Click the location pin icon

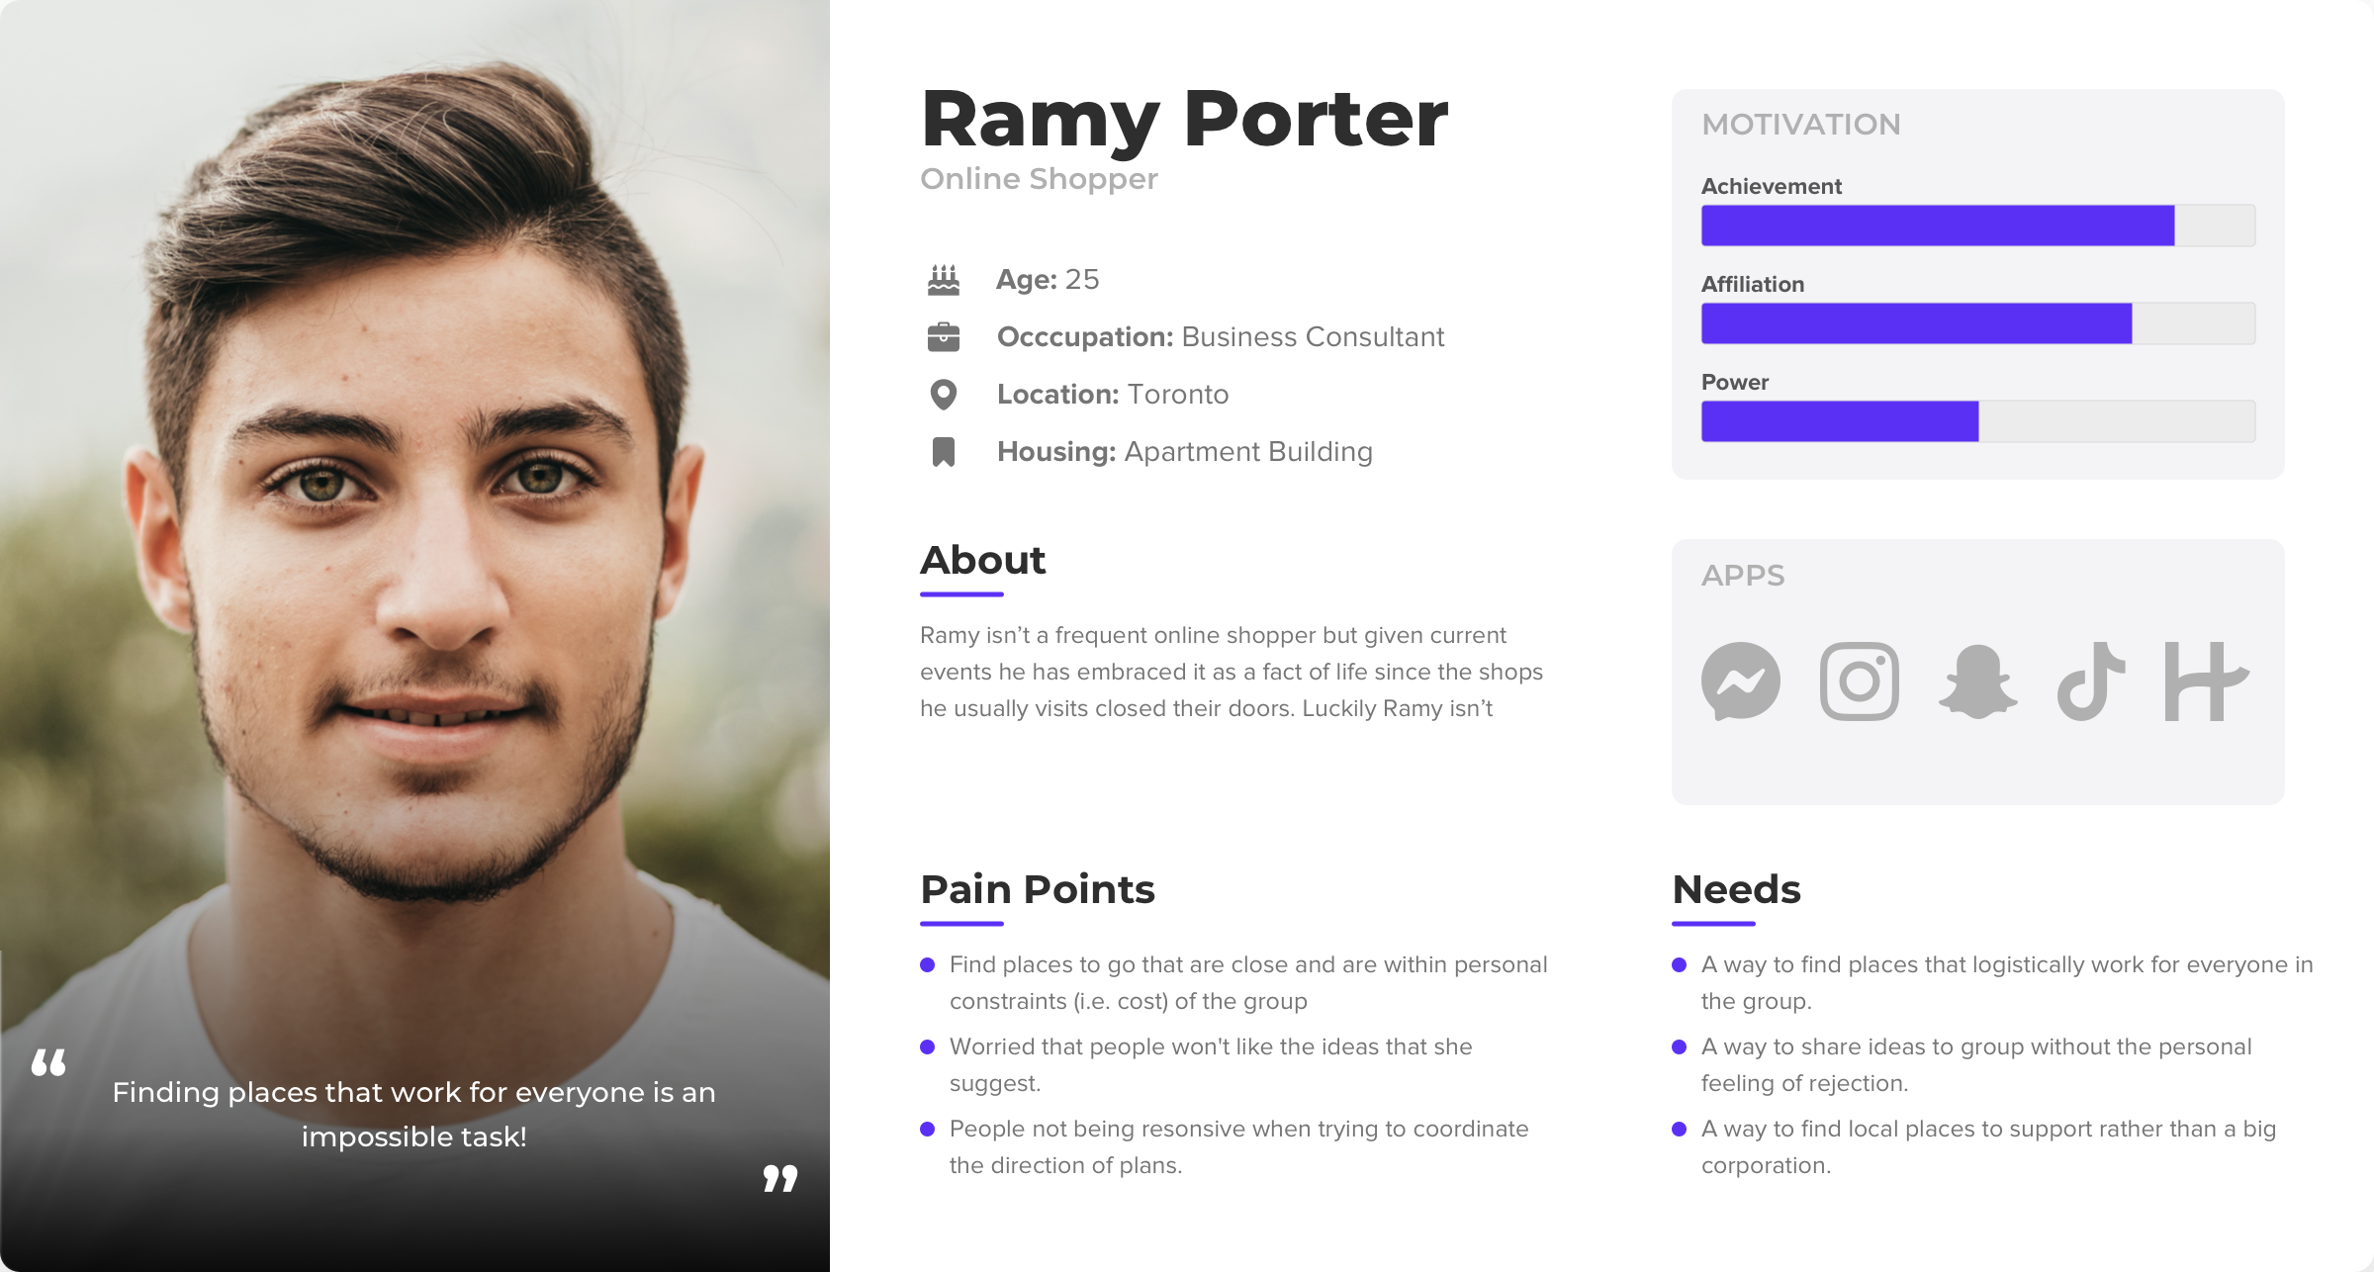944,395
